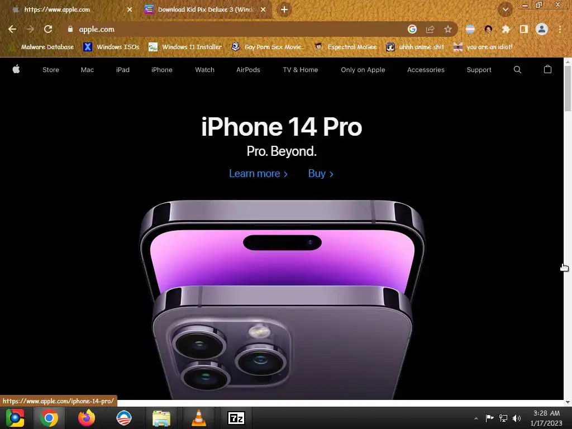Open Chrome's three-dot menu
572x429 pixels.
pos(560,29)
